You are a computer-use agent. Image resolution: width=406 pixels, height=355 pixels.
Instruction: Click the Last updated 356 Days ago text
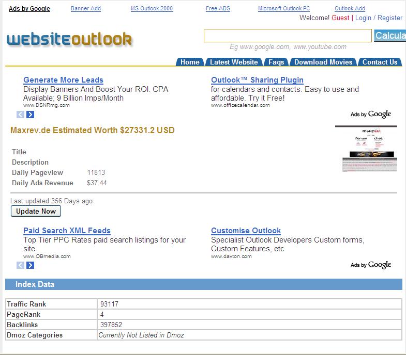[51, 201]
